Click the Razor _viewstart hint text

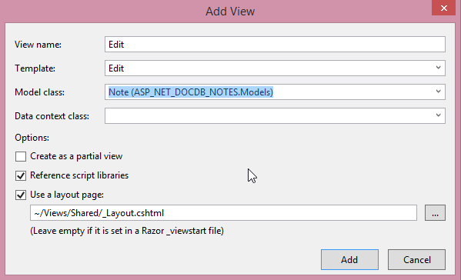point(127,231)
